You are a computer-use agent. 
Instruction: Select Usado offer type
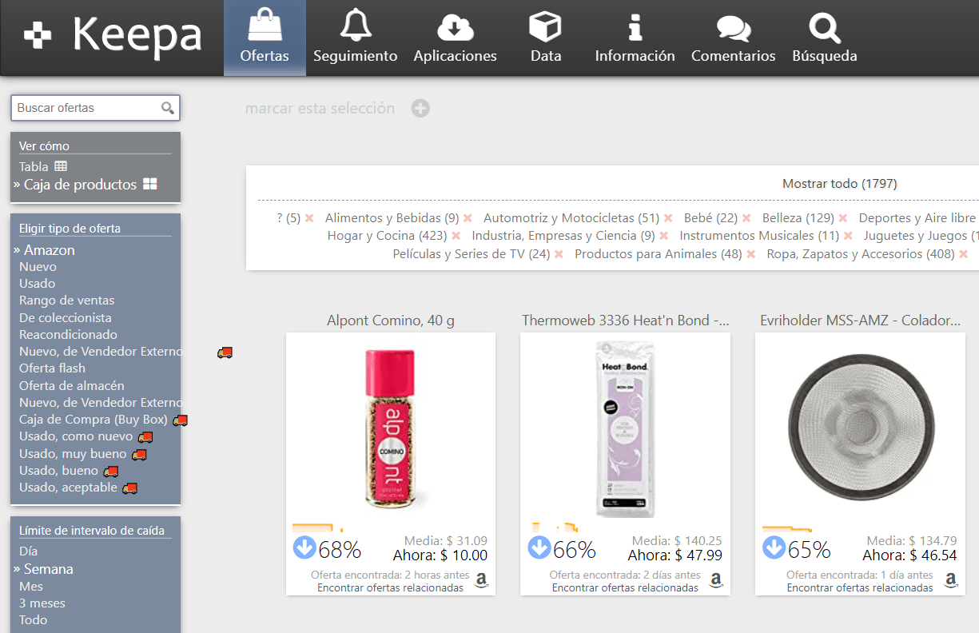pyautogui.click(x=37, y=284)
